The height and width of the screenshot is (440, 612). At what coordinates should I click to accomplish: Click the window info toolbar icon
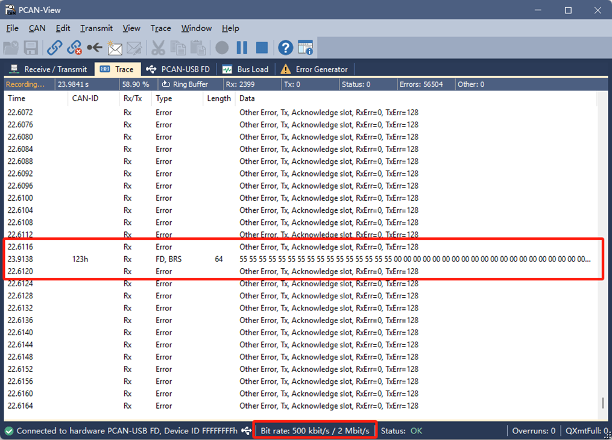coord(305,48)
